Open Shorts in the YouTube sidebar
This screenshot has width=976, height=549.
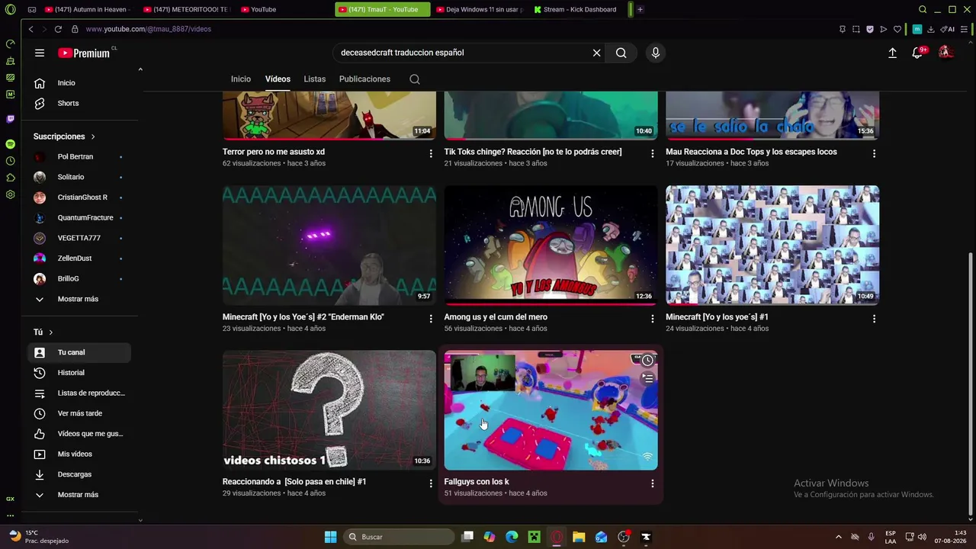(x=79, y=104)
